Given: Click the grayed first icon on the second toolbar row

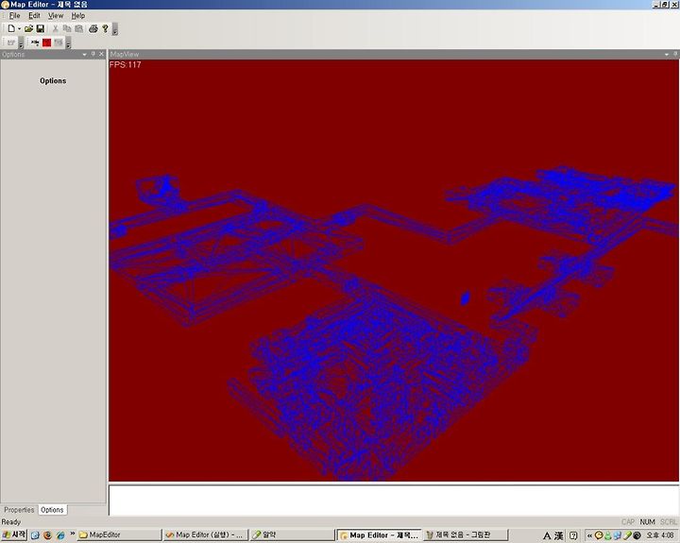Looking at the screenshot, I should (10, 42).
